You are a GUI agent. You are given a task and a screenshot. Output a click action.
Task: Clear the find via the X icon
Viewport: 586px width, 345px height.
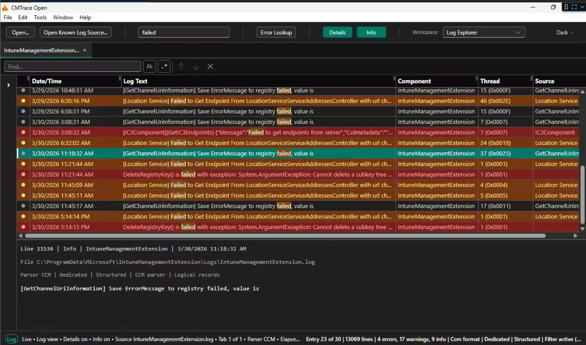pos(210,66)
